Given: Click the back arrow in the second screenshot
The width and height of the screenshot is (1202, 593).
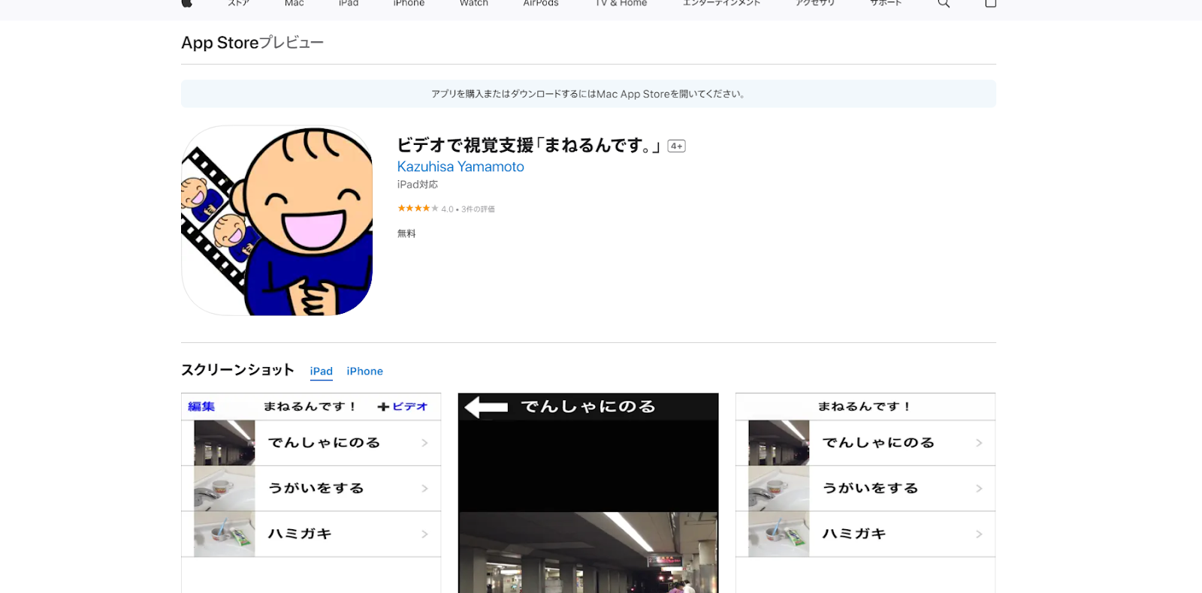Looking at the screenshot, I should [x=486, y=407].
